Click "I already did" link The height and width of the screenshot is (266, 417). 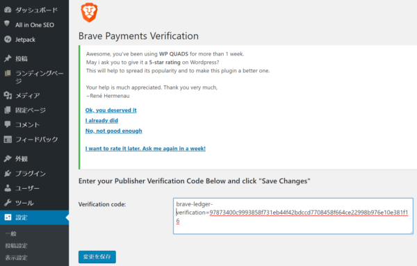(x=101, y=120)
